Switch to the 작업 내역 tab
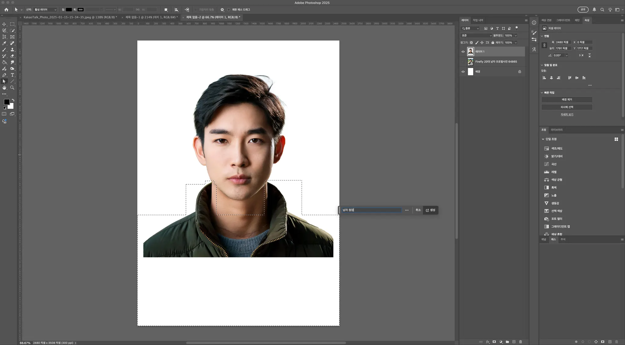 click(478, 20)
